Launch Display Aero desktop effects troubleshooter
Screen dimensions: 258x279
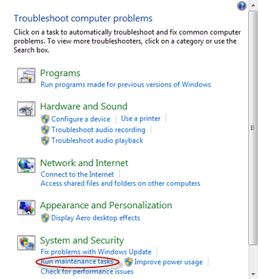point(96,218)
